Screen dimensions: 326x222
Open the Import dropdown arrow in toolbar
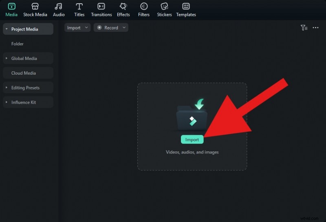click(x=86, y=27)
